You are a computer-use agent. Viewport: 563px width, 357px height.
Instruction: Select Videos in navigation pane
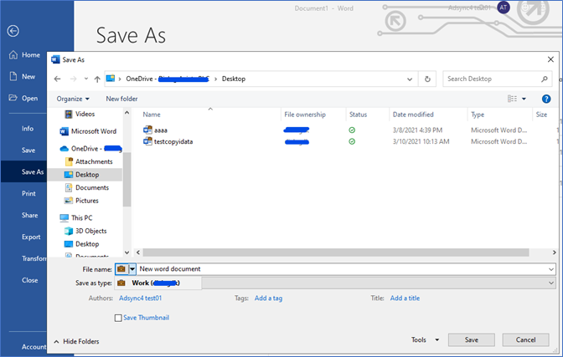click(80, 114)
